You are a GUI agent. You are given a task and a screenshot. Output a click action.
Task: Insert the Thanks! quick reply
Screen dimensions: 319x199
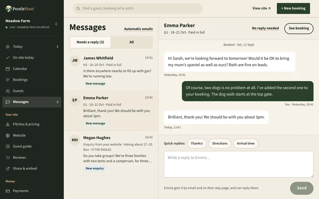point(197,144)
